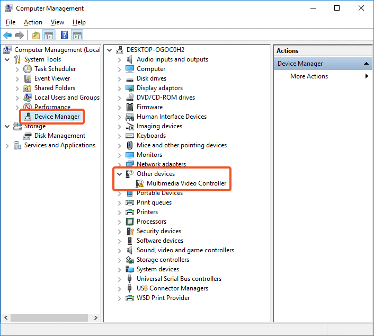Open the Help menu

click(79, 22)
